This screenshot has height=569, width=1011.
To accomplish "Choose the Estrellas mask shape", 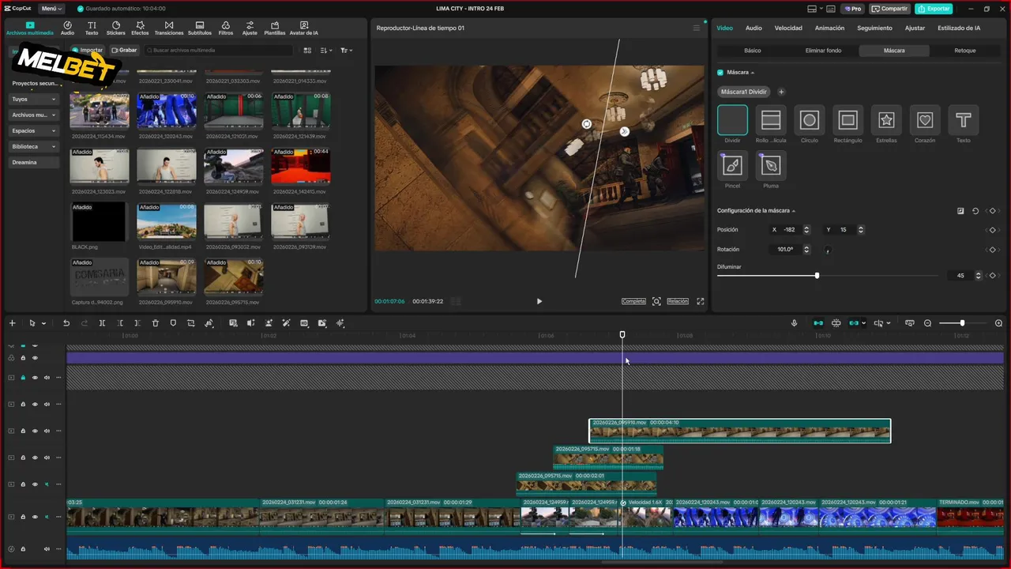I will [886, 120].
